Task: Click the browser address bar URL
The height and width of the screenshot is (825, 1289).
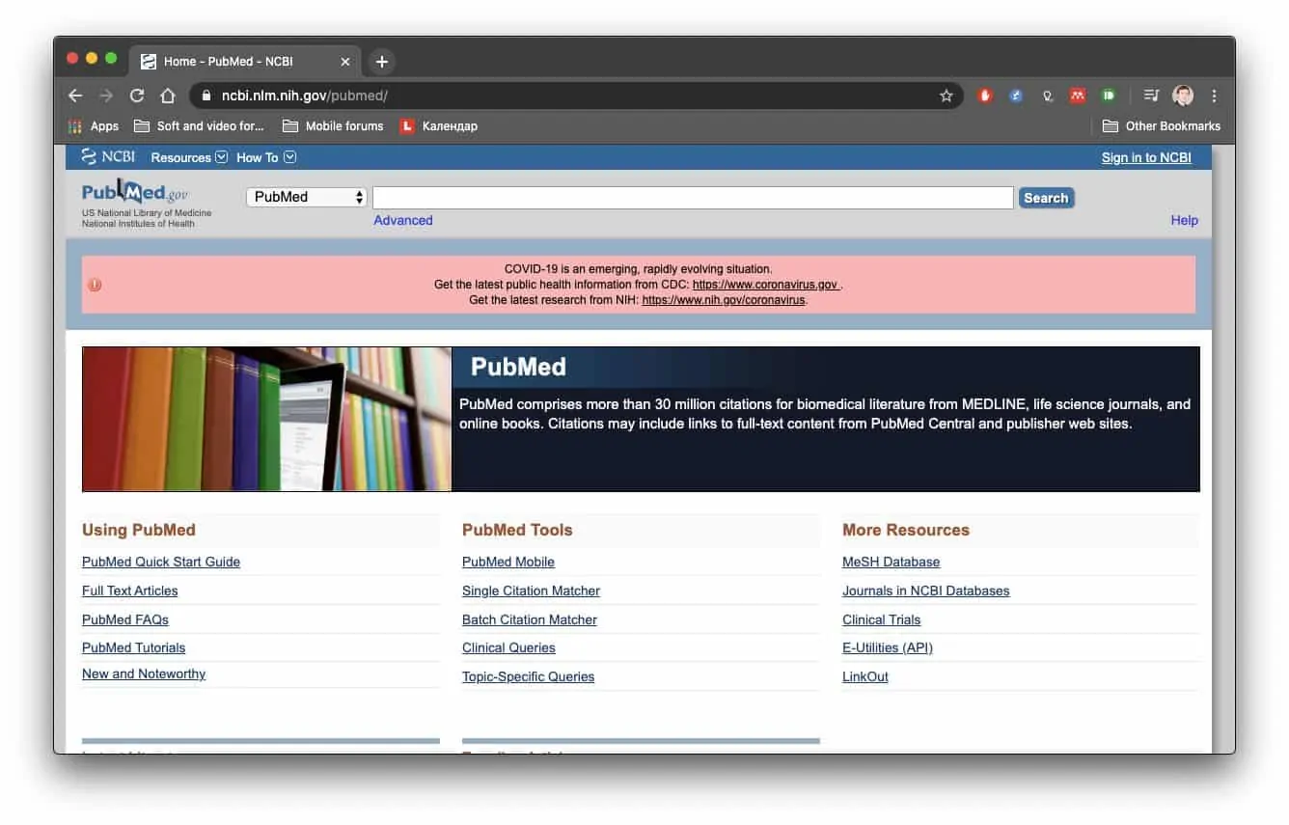Action: click(x=305, y=96)
